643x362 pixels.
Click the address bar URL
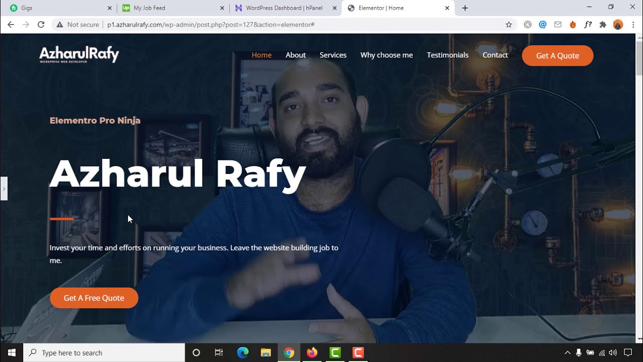pos(211,25)
